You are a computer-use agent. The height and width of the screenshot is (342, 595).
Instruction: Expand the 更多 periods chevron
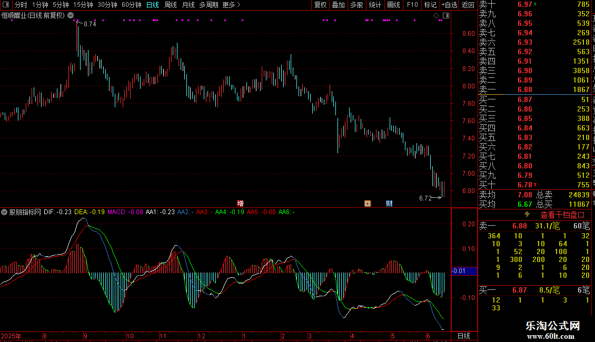pyautogui.click(x=239, y=5)
